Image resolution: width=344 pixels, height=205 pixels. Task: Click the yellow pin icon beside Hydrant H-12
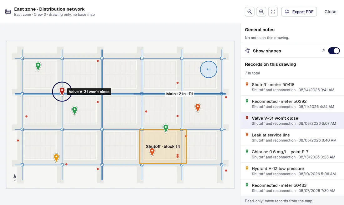pos(247,168)
